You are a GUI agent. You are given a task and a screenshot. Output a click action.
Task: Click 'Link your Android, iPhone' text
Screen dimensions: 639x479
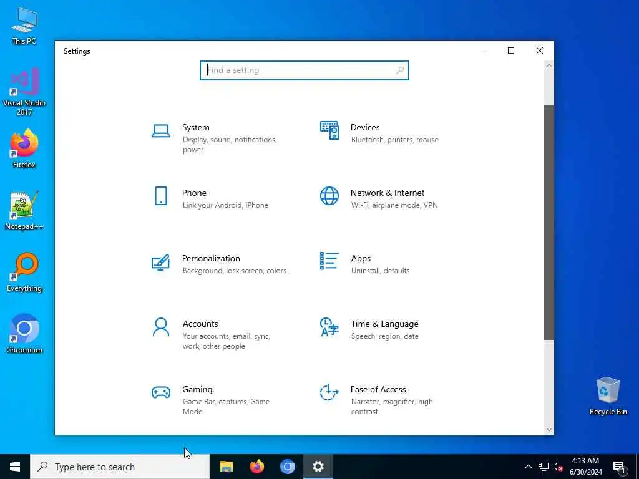225,205
